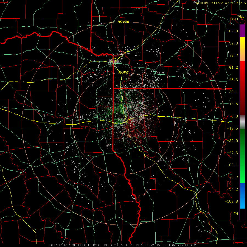This screenshot has height=247, width=247.
Task: Click the 14.5 scale value
Action: (234, 104)
